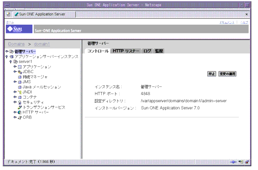258x170 pixels.
Task: Click the セキュリティ lock icon
Action: pos(20,102)
